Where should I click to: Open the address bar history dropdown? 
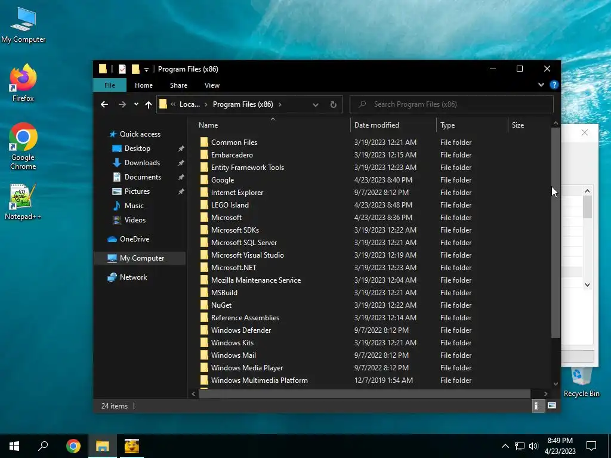point(316,104)
